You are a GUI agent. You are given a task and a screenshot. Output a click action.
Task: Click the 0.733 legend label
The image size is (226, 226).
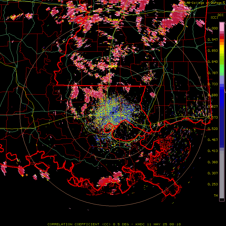pos(213,84)
